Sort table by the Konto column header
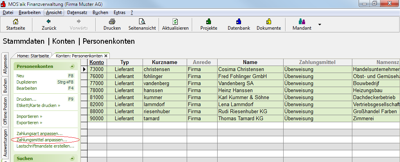400x162 pixels. point(97,62)
